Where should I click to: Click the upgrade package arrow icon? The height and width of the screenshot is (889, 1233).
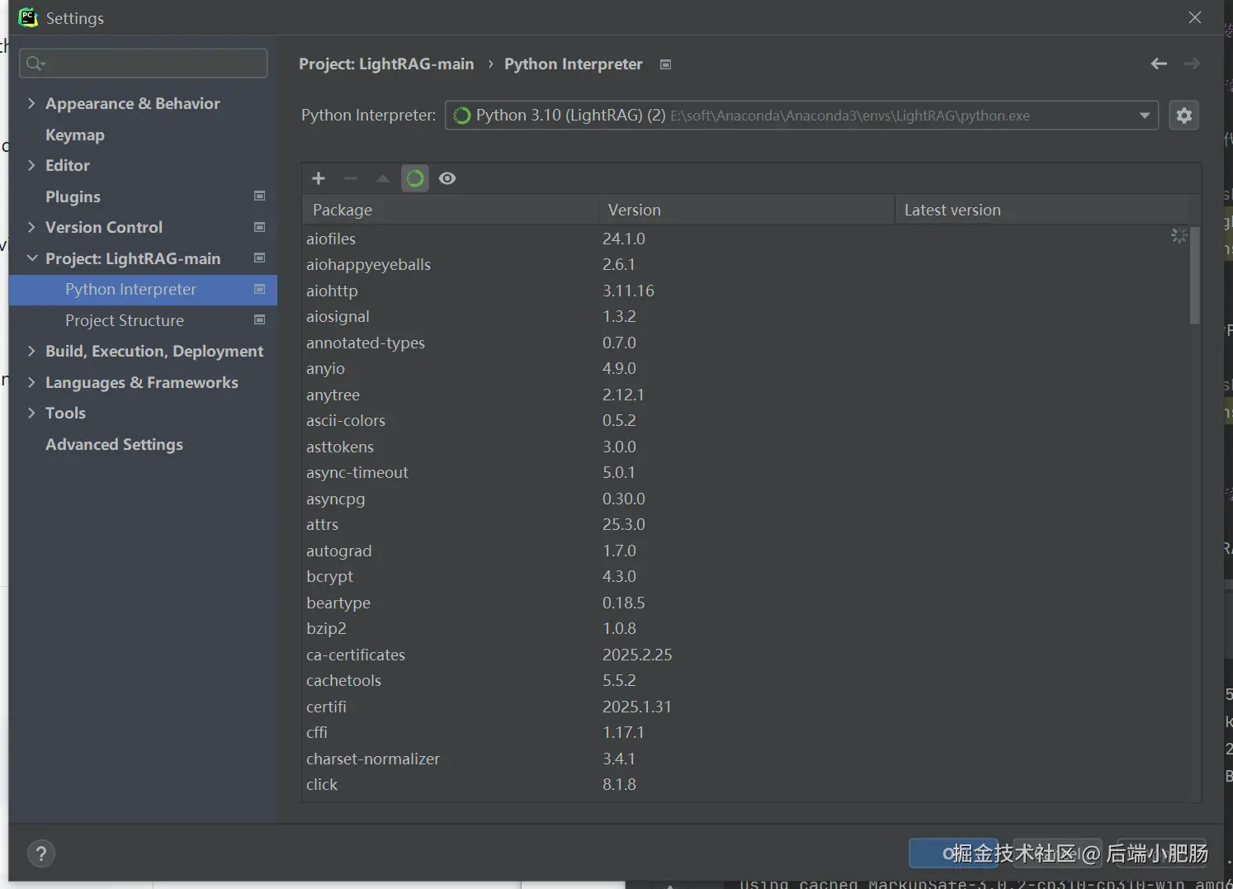[x=383, y=178]
